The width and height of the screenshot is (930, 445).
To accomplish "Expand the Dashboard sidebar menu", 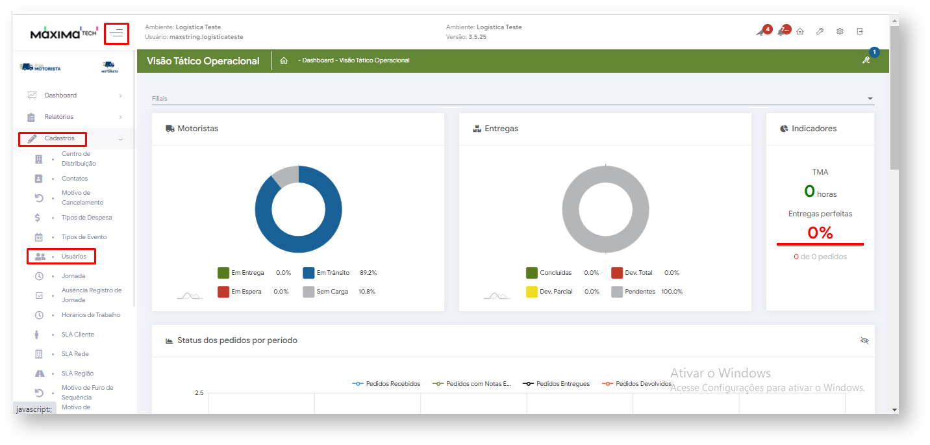I will [x=60, y=95].
